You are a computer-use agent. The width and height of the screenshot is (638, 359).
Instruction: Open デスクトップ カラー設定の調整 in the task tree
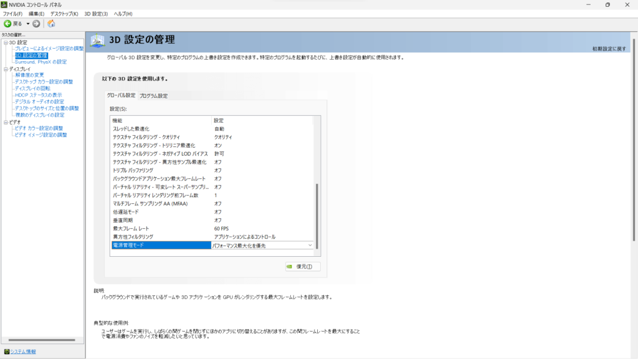(44, 82)
